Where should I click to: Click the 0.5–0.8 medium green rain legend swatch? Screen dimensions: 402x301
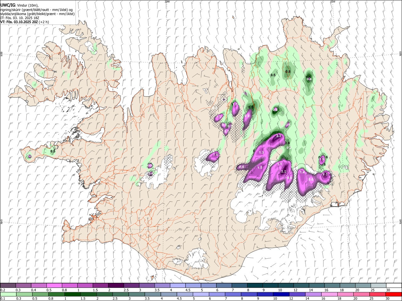(40, 294)
